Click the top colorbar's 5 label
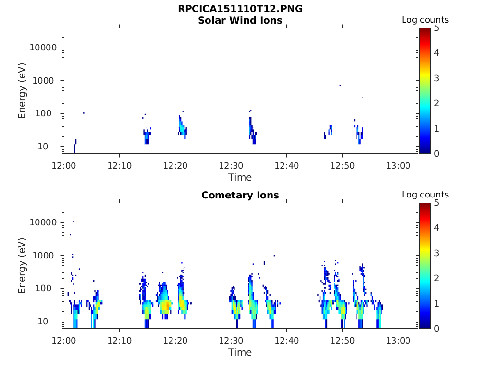The height and width of the screenshot is (369, 492). click(436, 28)
